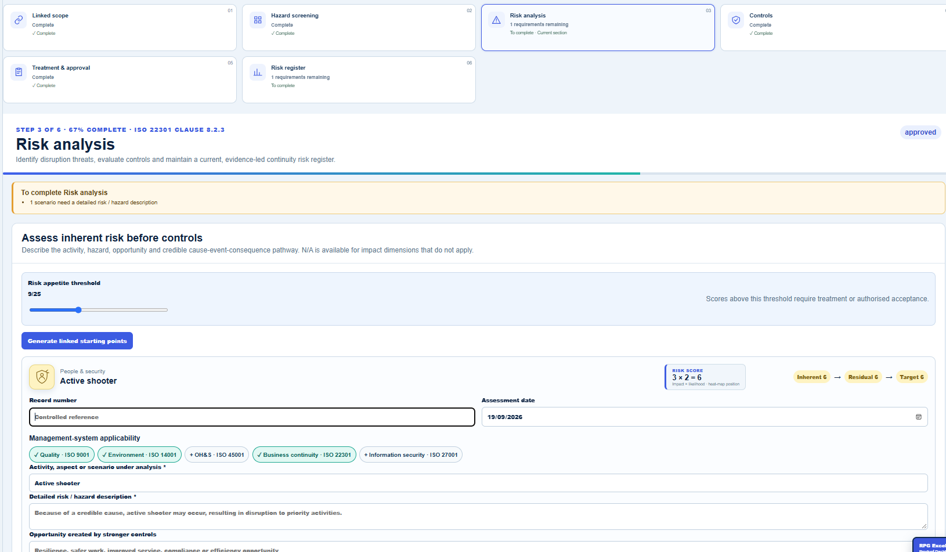
Task: Enable OH&S ISO 45001 applicability chip
Action: [x=217, y=454]
